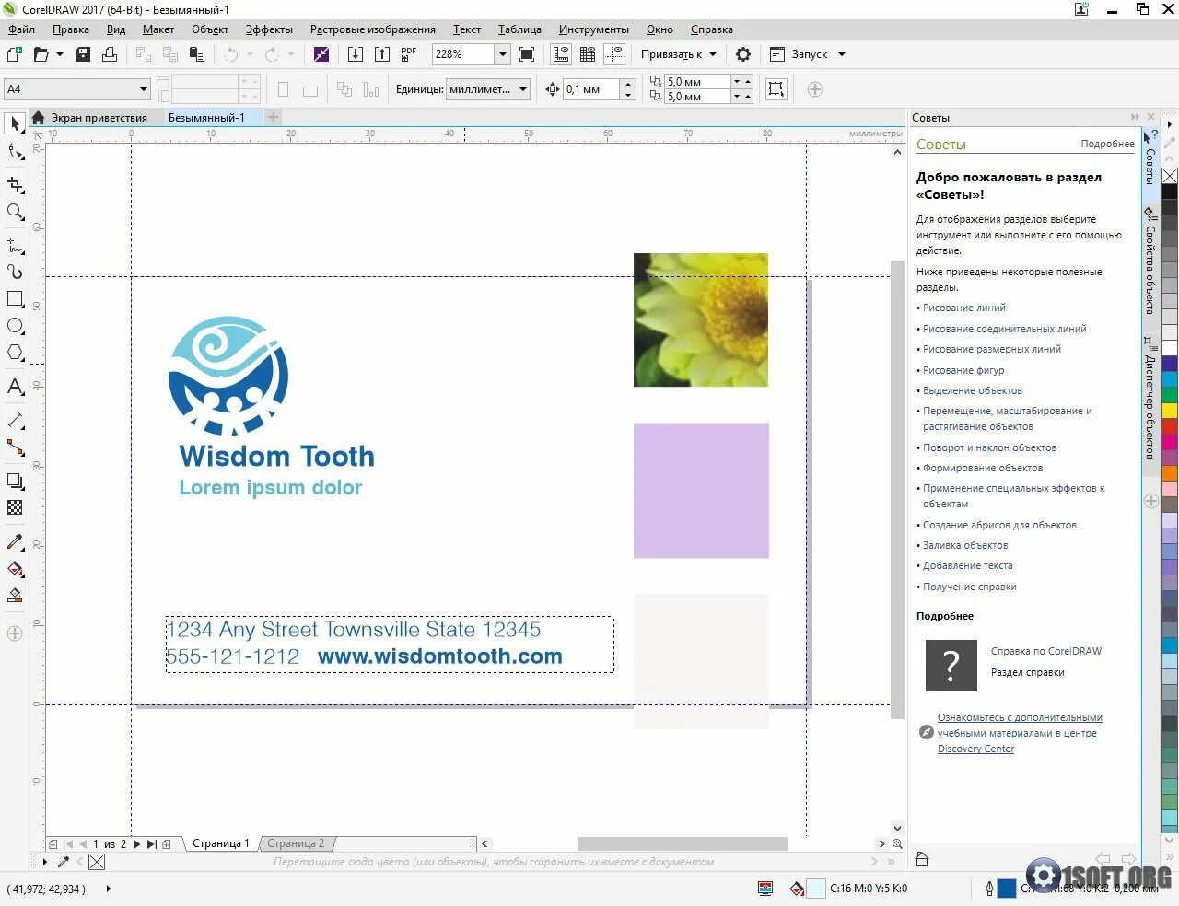
Task: Open the A4 page size dropdown
Action: (144, 89)
